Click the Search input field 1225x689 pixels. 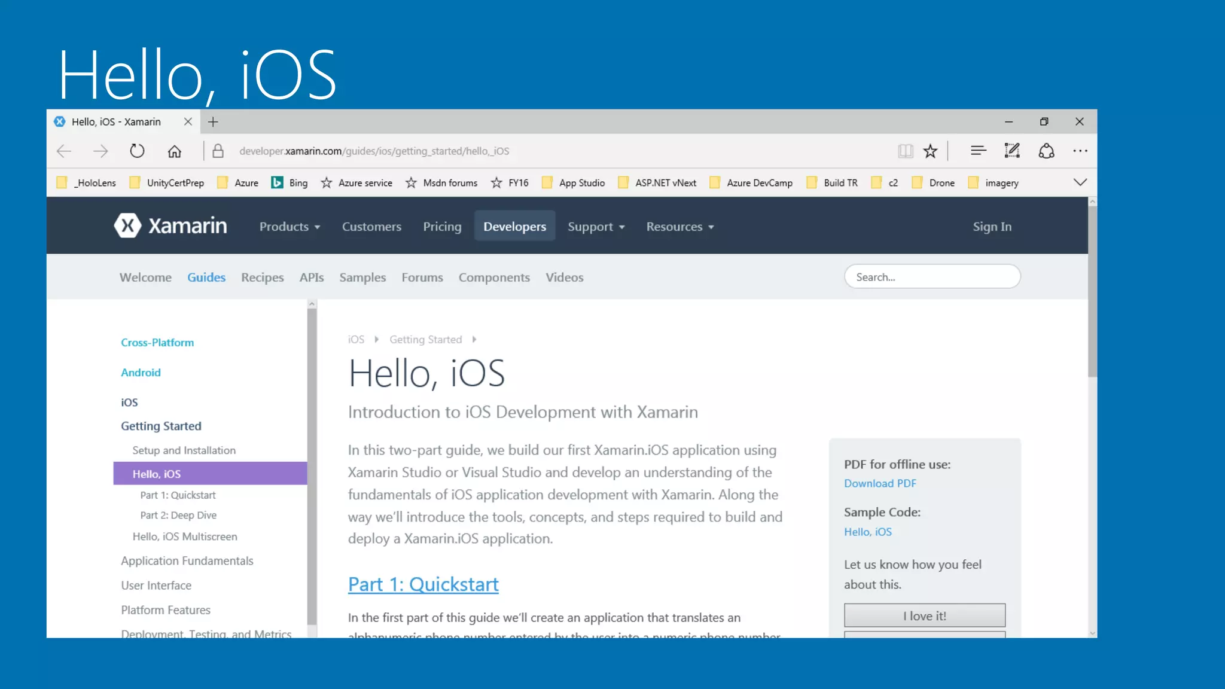coord(932,277)
